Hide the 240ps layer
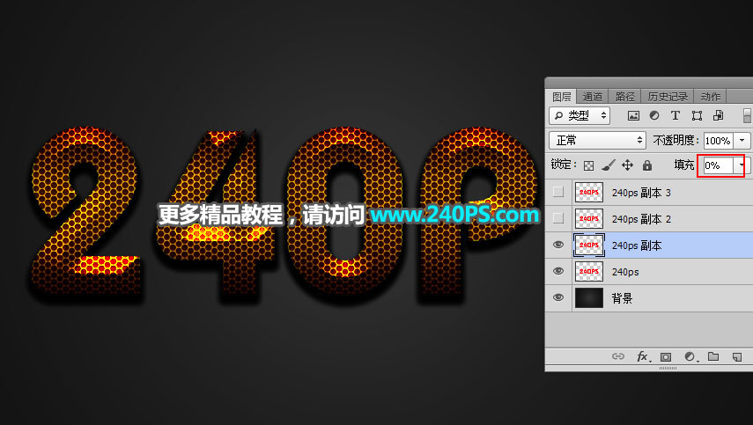The image size is (753, 425). pos(558,271)
